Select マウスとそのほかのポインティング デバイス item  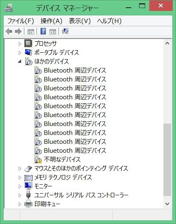point(81,169)
